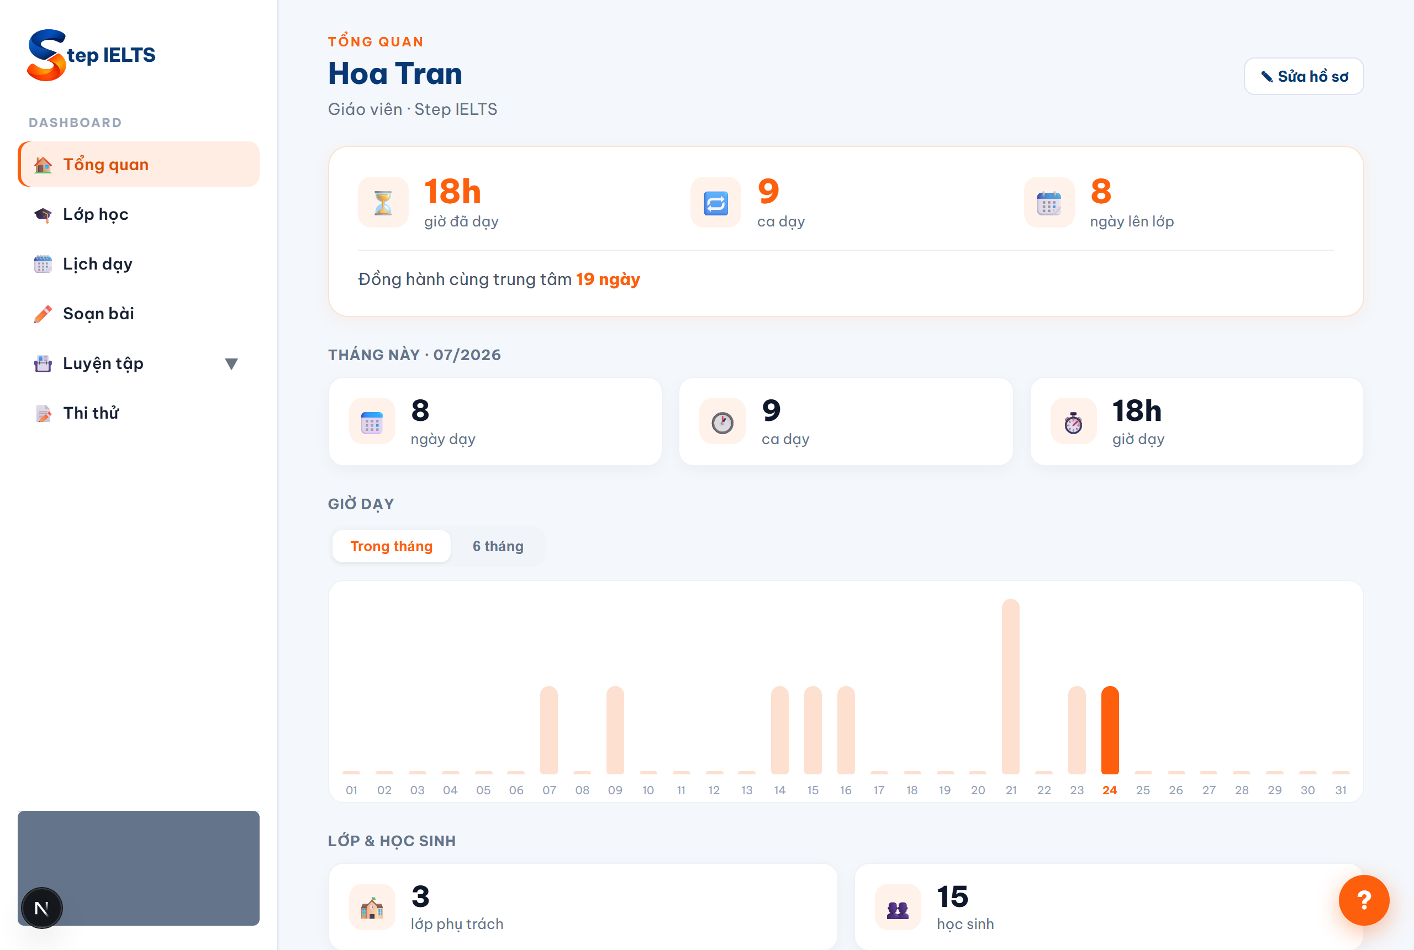Switch chart to Trong tháng tab

[x=392, y=546]
